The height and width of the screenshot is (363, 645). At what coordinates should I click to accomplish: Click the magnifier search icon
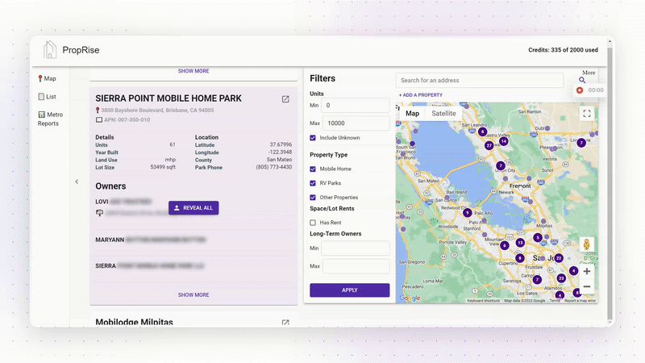coord(582,80)
